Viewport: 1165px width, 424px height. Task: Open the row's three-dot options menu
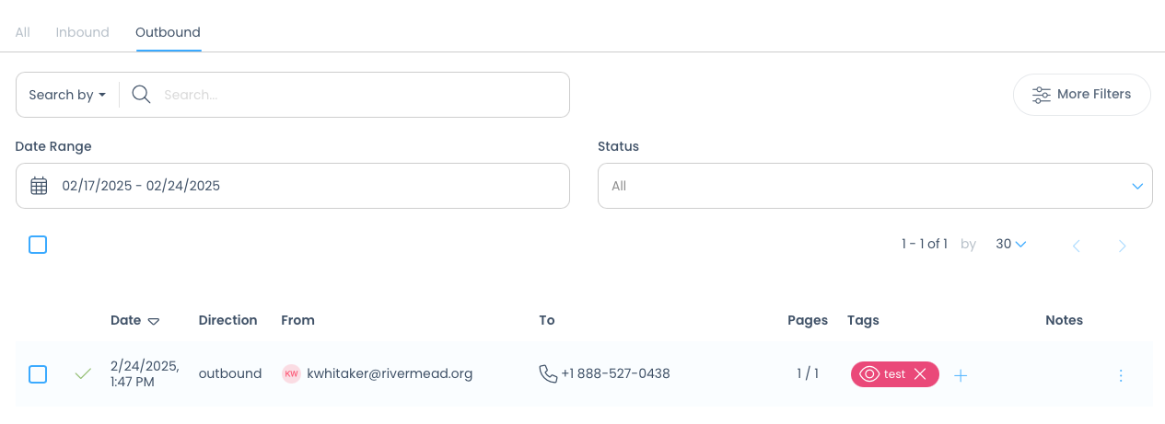1121,375
